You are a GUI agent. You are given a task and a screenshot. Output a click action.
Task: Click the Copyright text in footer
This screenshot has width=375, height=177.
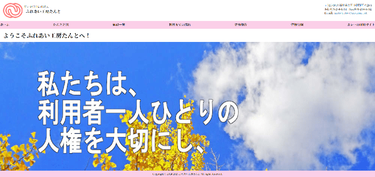coord(188,174)
